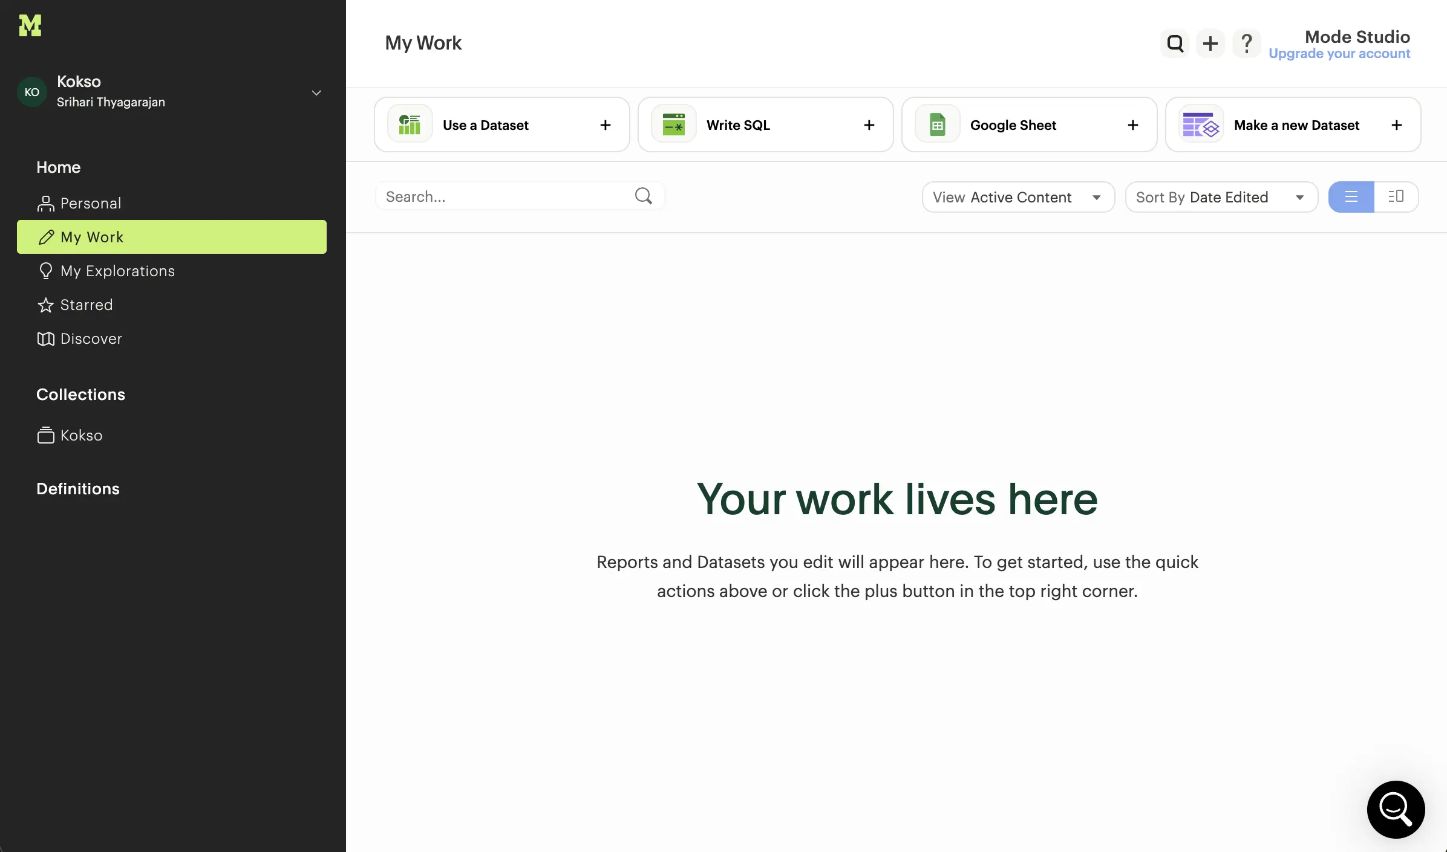The width and height of the screenshot is (1447, 852).
Task: Select My Work in sidebar
Action: click(172, 237)
